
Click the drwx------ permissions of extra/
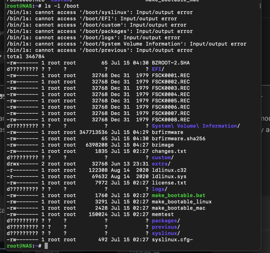tap(22, 164)
